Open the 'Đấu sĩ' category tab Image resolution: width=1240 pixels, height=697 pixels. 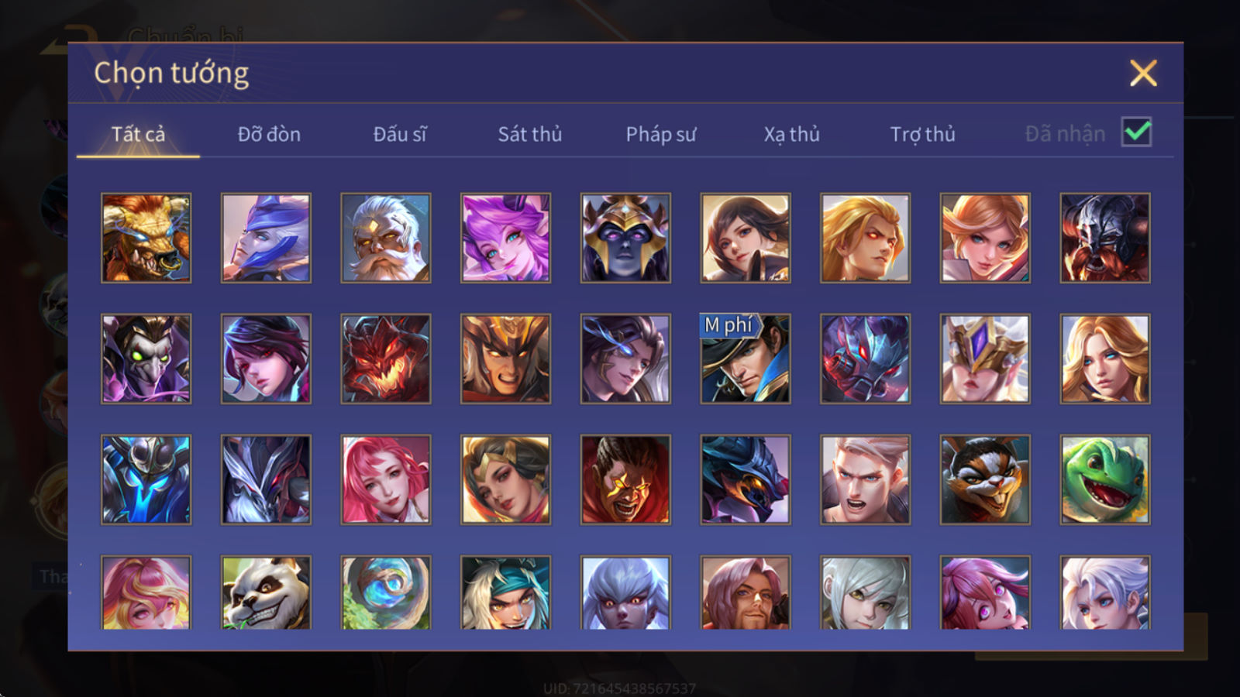tap(400, 134)
